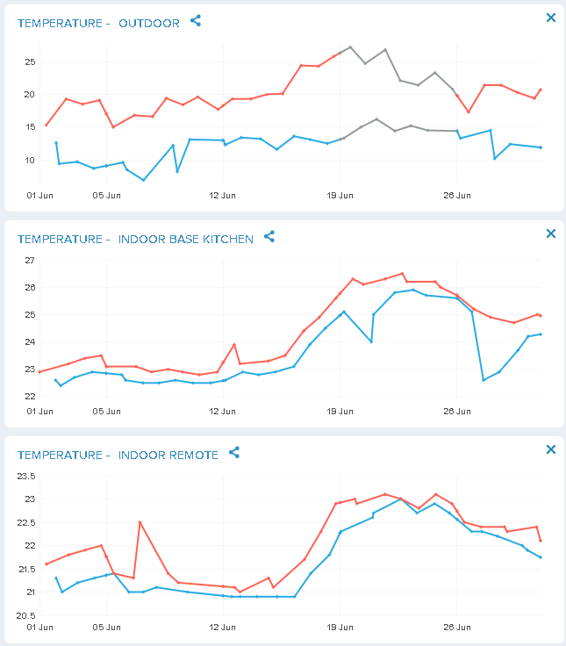Click the 28 y-axis label on Kitchen chart
This screenshot has height=646, width=566.
(x=29, y=287)
